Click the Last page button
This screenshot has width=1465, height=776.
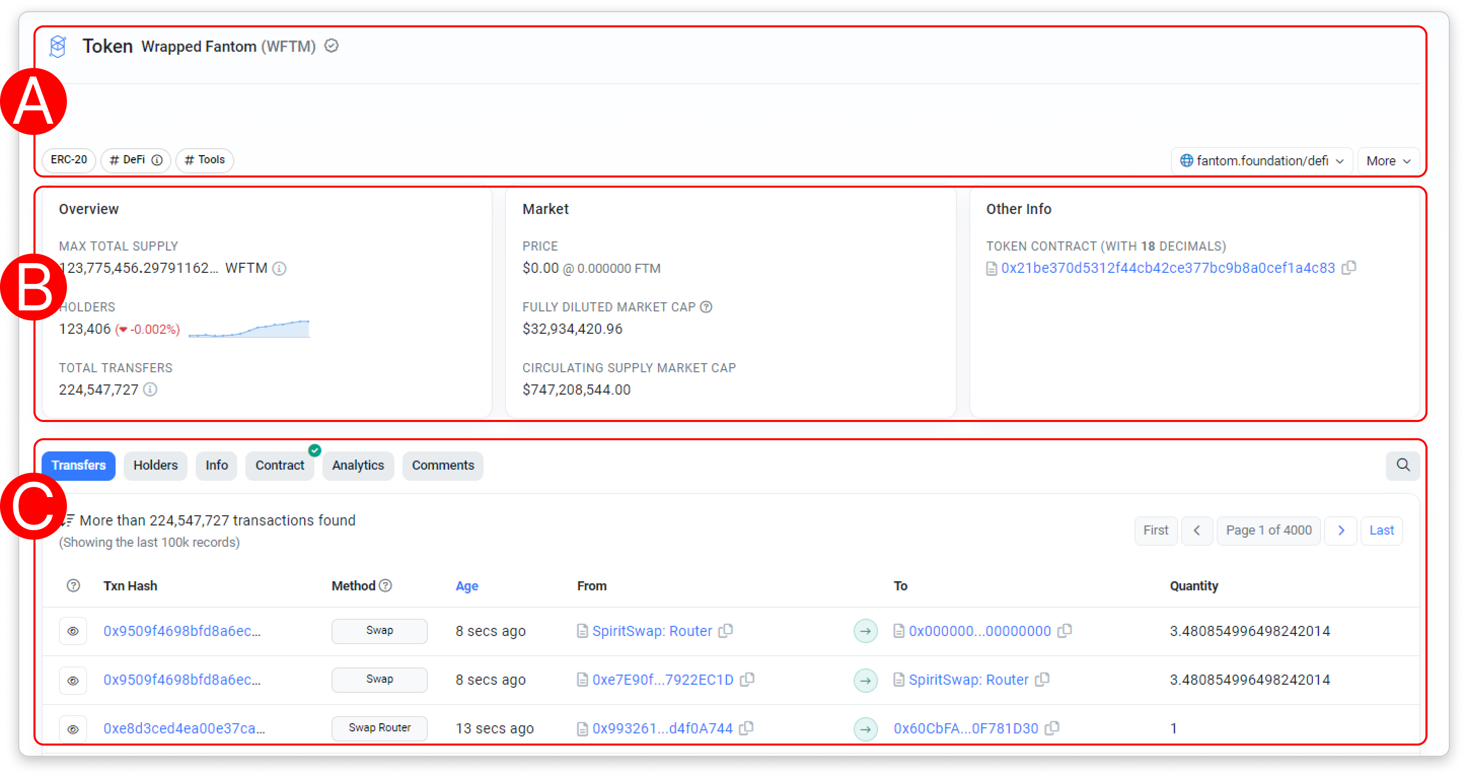[1381, 530]
